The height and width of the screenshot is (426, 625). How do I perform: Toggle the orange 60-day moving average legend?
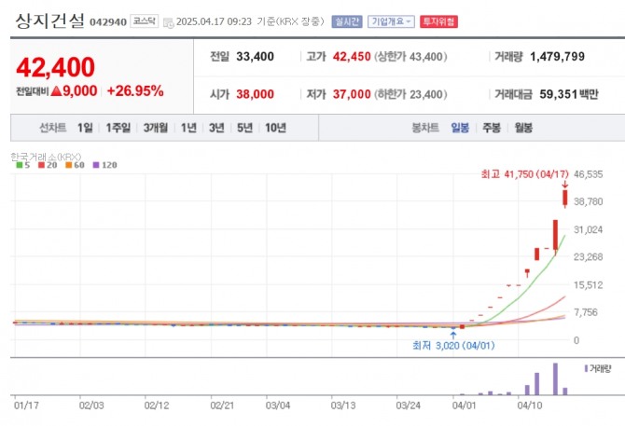(x=72, y=165)
